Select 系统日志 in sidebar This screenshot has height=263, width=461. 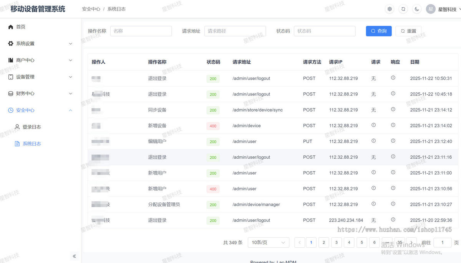40,144
